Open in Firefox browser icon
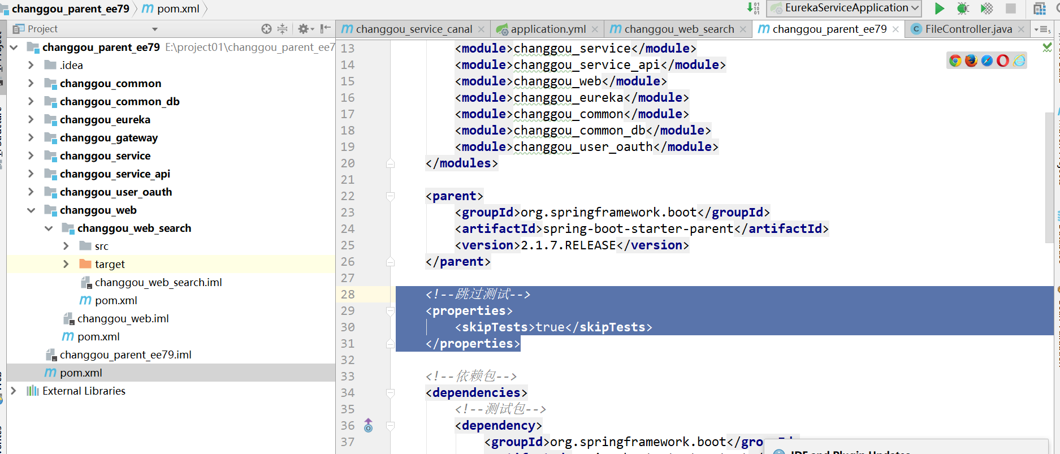This screenshot has height=454, width=1060. pyautogui.click(x=971, y=61)
